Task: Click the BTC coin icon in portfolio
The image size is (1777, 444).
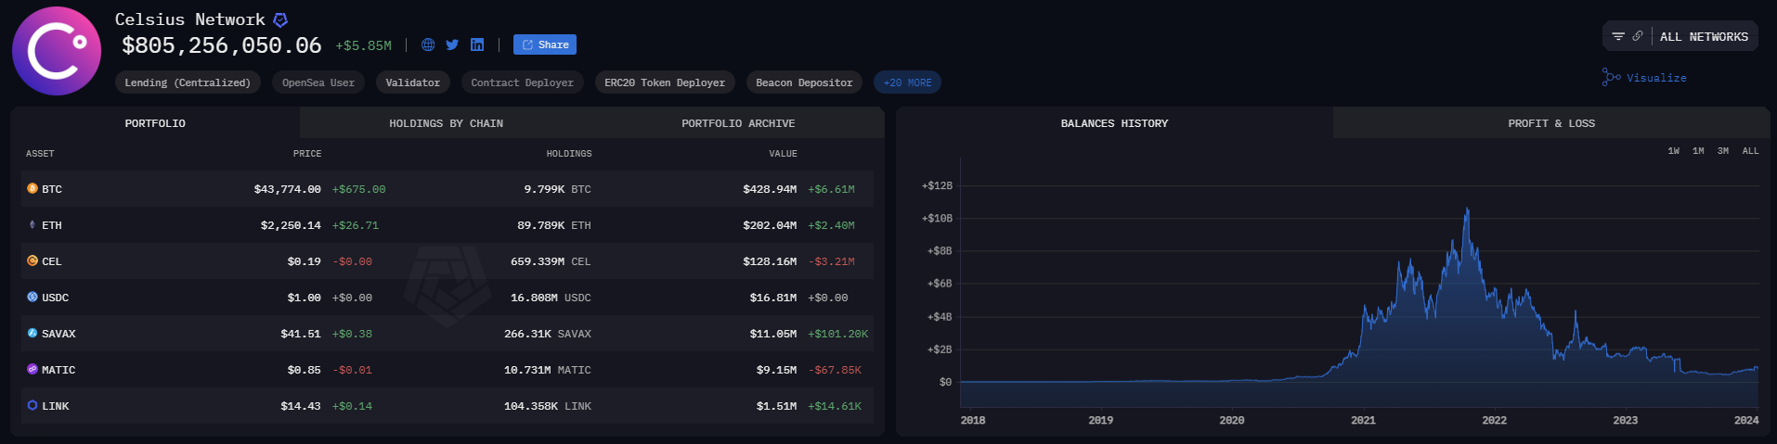Action: (x=32, y=188)
